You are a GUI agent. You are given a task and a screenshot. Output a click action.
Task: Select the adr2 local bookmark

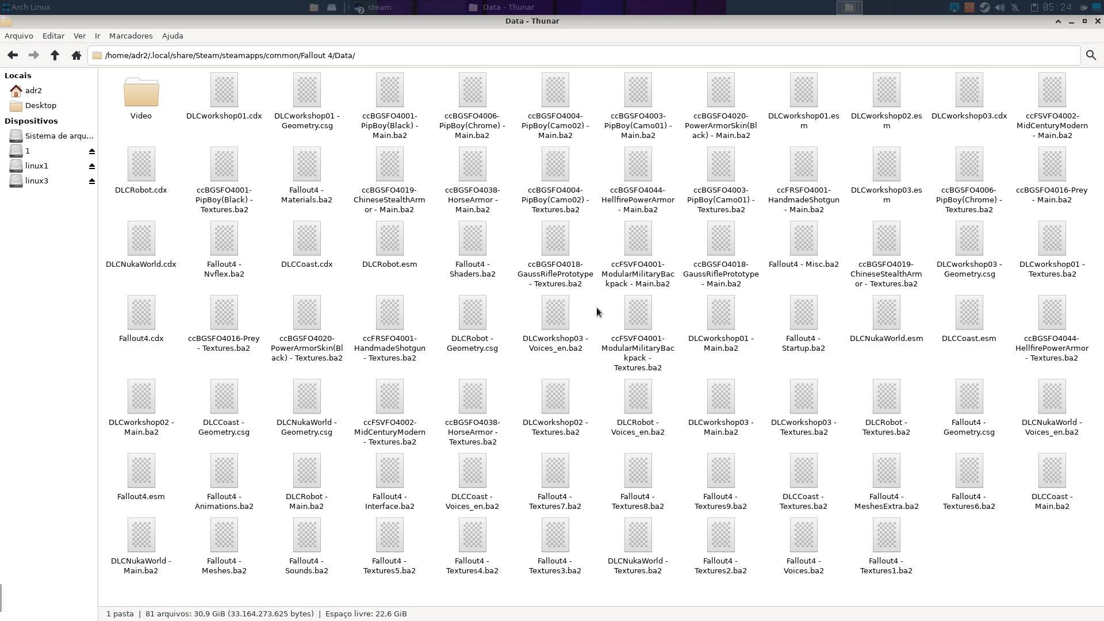click(x=33, y=90)
